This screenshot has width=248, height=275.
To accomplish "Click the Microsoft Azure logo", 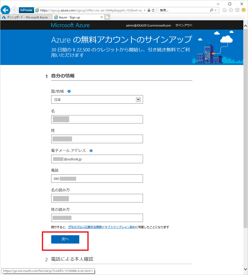I will (x=70, y=25).
